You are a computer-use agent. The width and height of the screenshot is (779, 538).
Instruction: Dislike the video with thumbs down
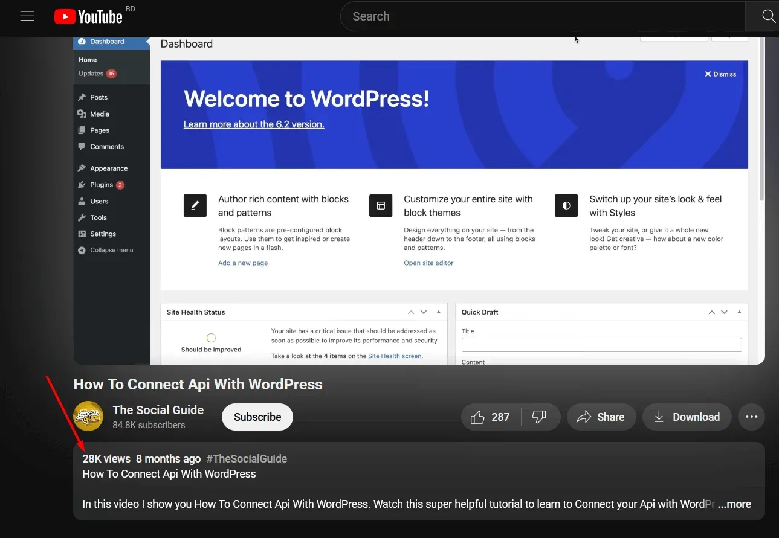[x=539, y=417]
